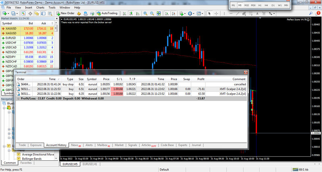Toggle the Terminal panel icon
Image resolution: width=322 pixels, height=172 pixels.
point(44,13)
